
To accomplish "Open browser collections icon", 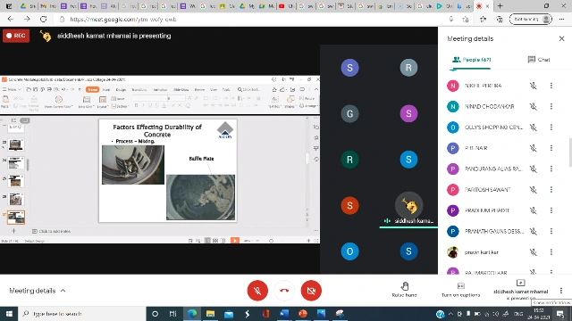I will coord(500,19).
